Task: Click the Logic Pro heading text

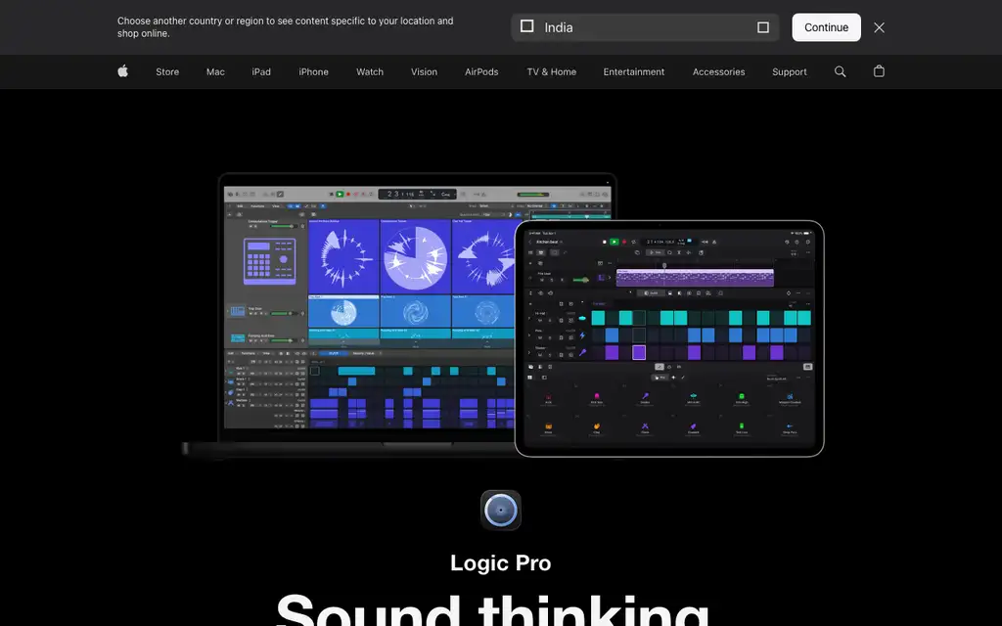Action: [x=501, y=562]
